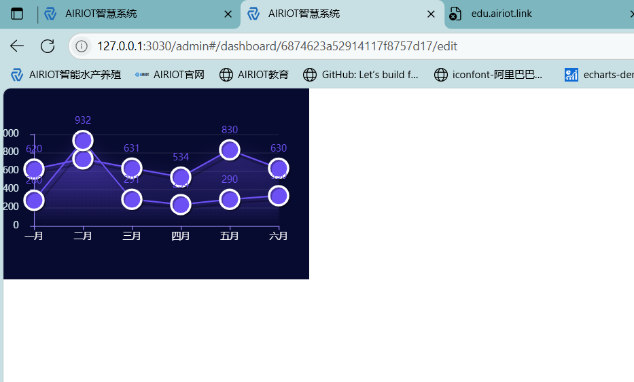Click the 932 data point at 二月

click(83, 140)
